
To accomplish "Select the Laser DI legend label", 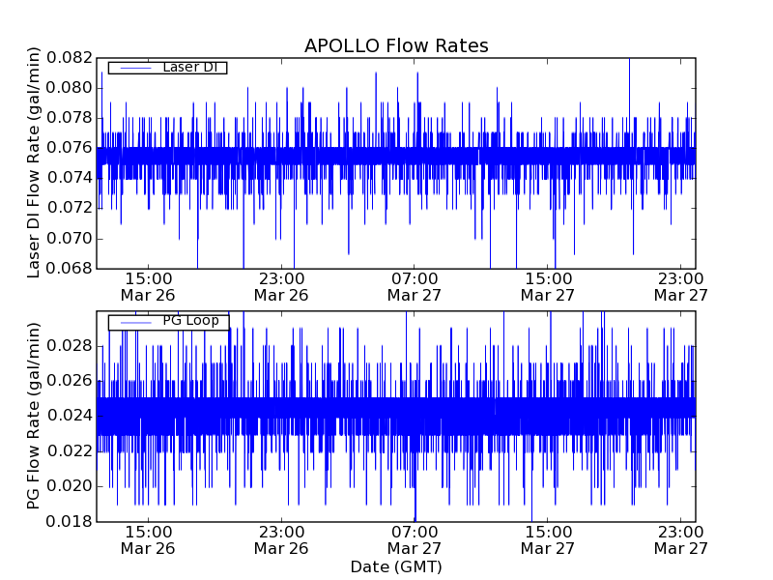I will pos(190,67).
